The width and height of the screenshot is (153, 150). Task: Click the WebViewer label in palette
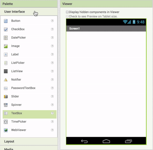coord(19,130)
